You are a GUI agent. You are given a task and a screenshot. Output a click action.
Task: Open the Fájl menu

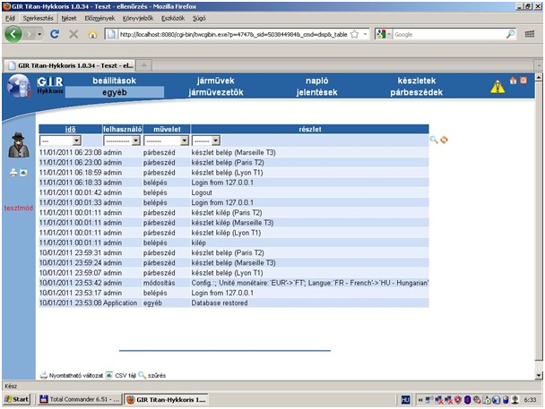(10, 18)
